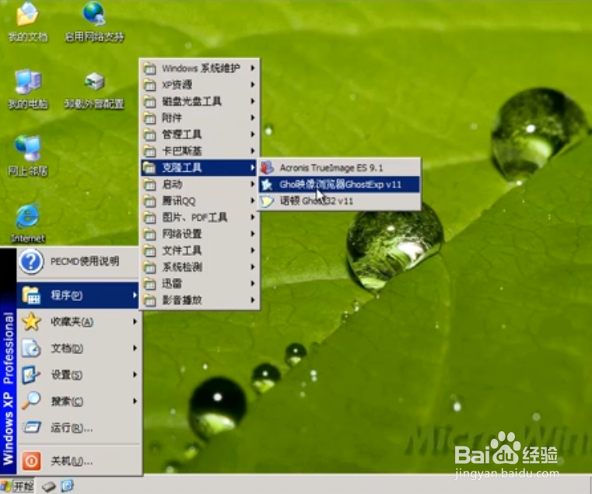Image resolution: width=592 pixels, height=494 pixels.
Task: Click the 运行 icon in Start menu
Action: click(x=31, y=428)
